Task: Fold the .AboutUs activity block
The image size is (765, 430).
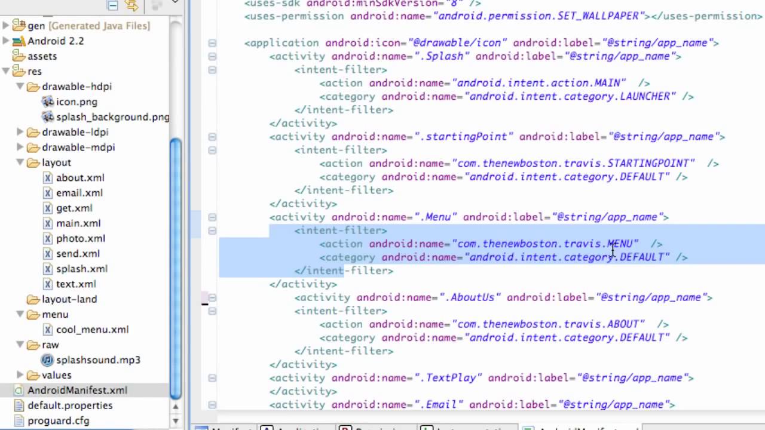Action: pos(212,297)
